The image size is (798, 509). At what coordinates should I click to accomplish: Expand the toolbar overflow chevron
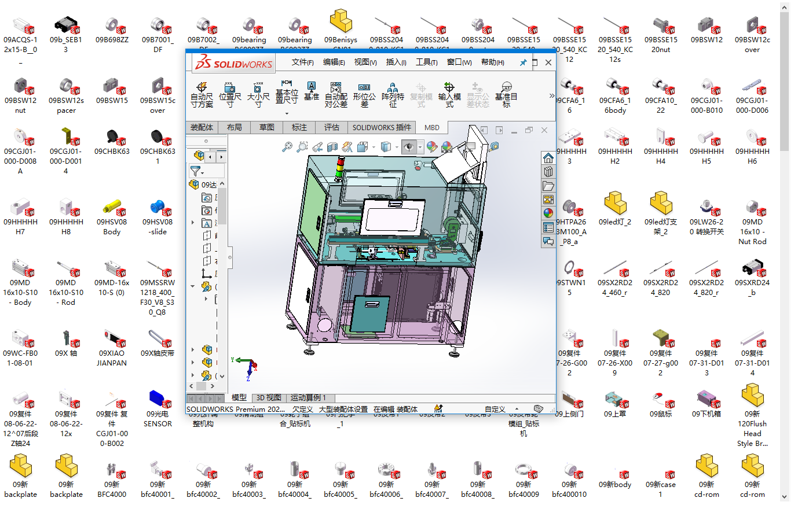click(551, 96)
